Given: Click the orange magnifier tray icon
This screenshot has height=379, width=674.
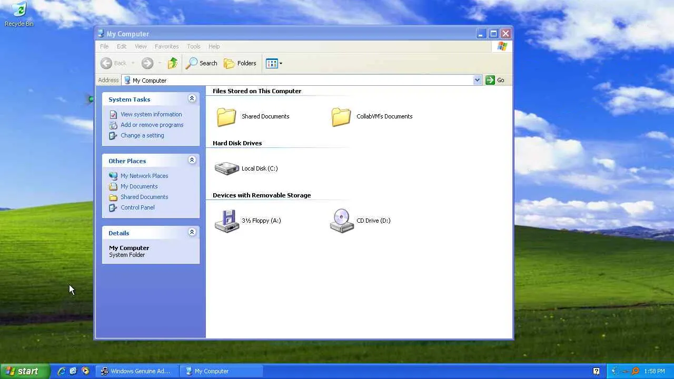Looking at the screenshot, I should click(x=636, y=371).
